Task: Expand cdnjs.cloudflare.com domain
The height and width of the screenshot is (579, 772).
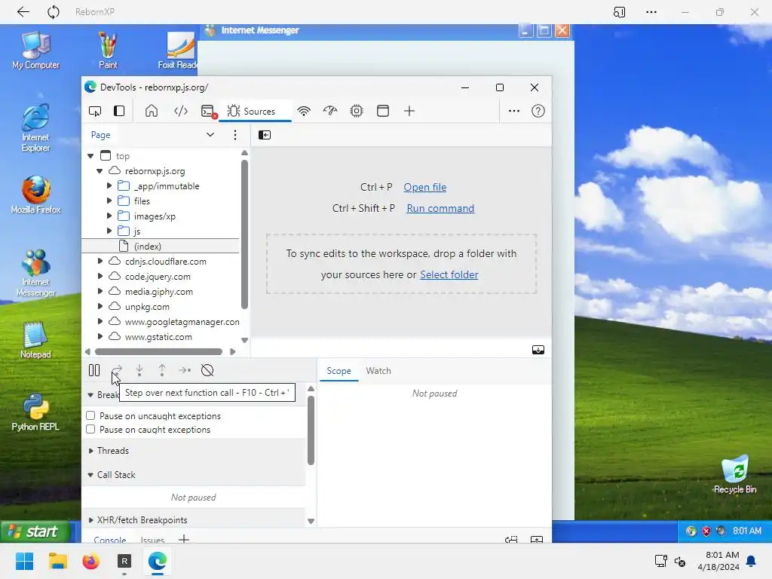Action: (100, 261)
